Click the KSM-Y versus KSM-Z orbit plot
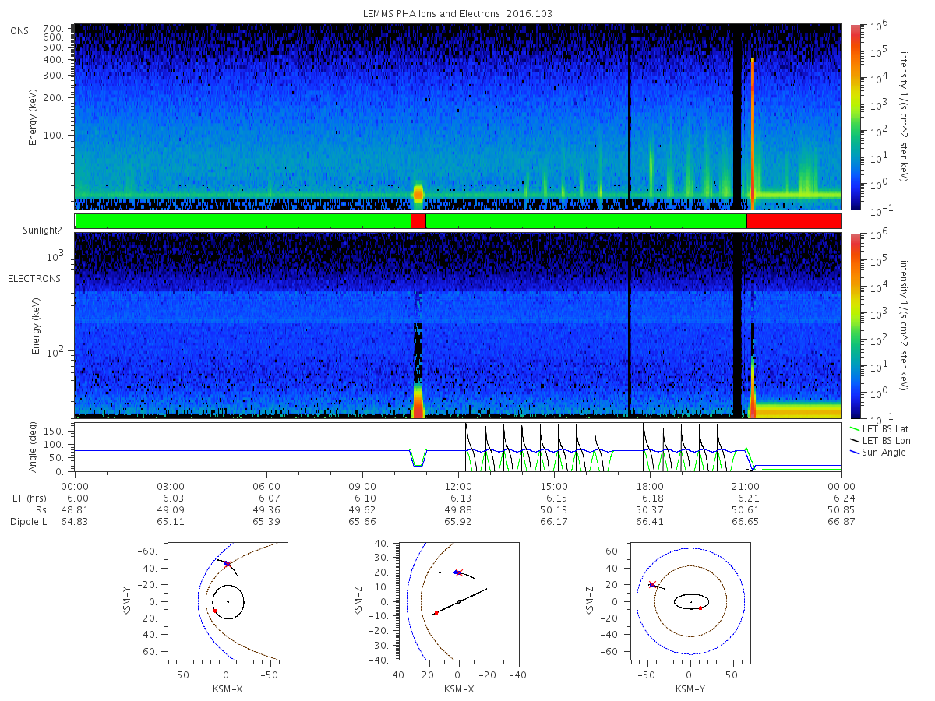This screenshot has height=701, width=935. point(690,601)
